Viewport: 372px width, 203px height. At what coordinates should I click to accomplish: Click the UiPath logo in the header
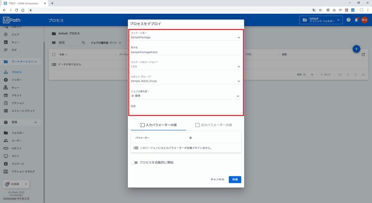[x=12, y=20]
